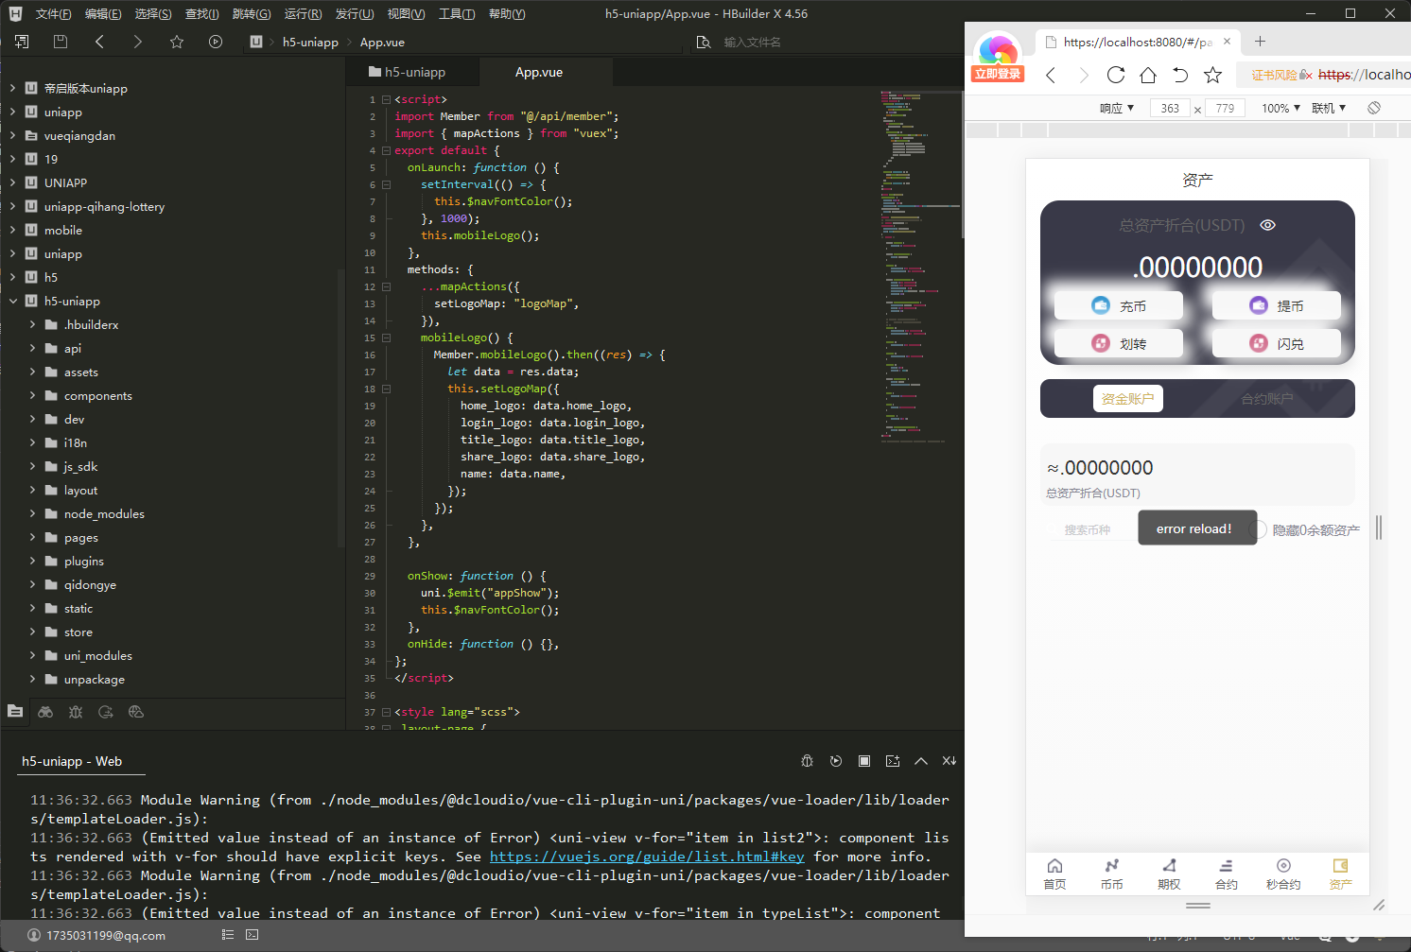Open the 运行(R) menu
Screen dimensions: 1411x952
303,14
